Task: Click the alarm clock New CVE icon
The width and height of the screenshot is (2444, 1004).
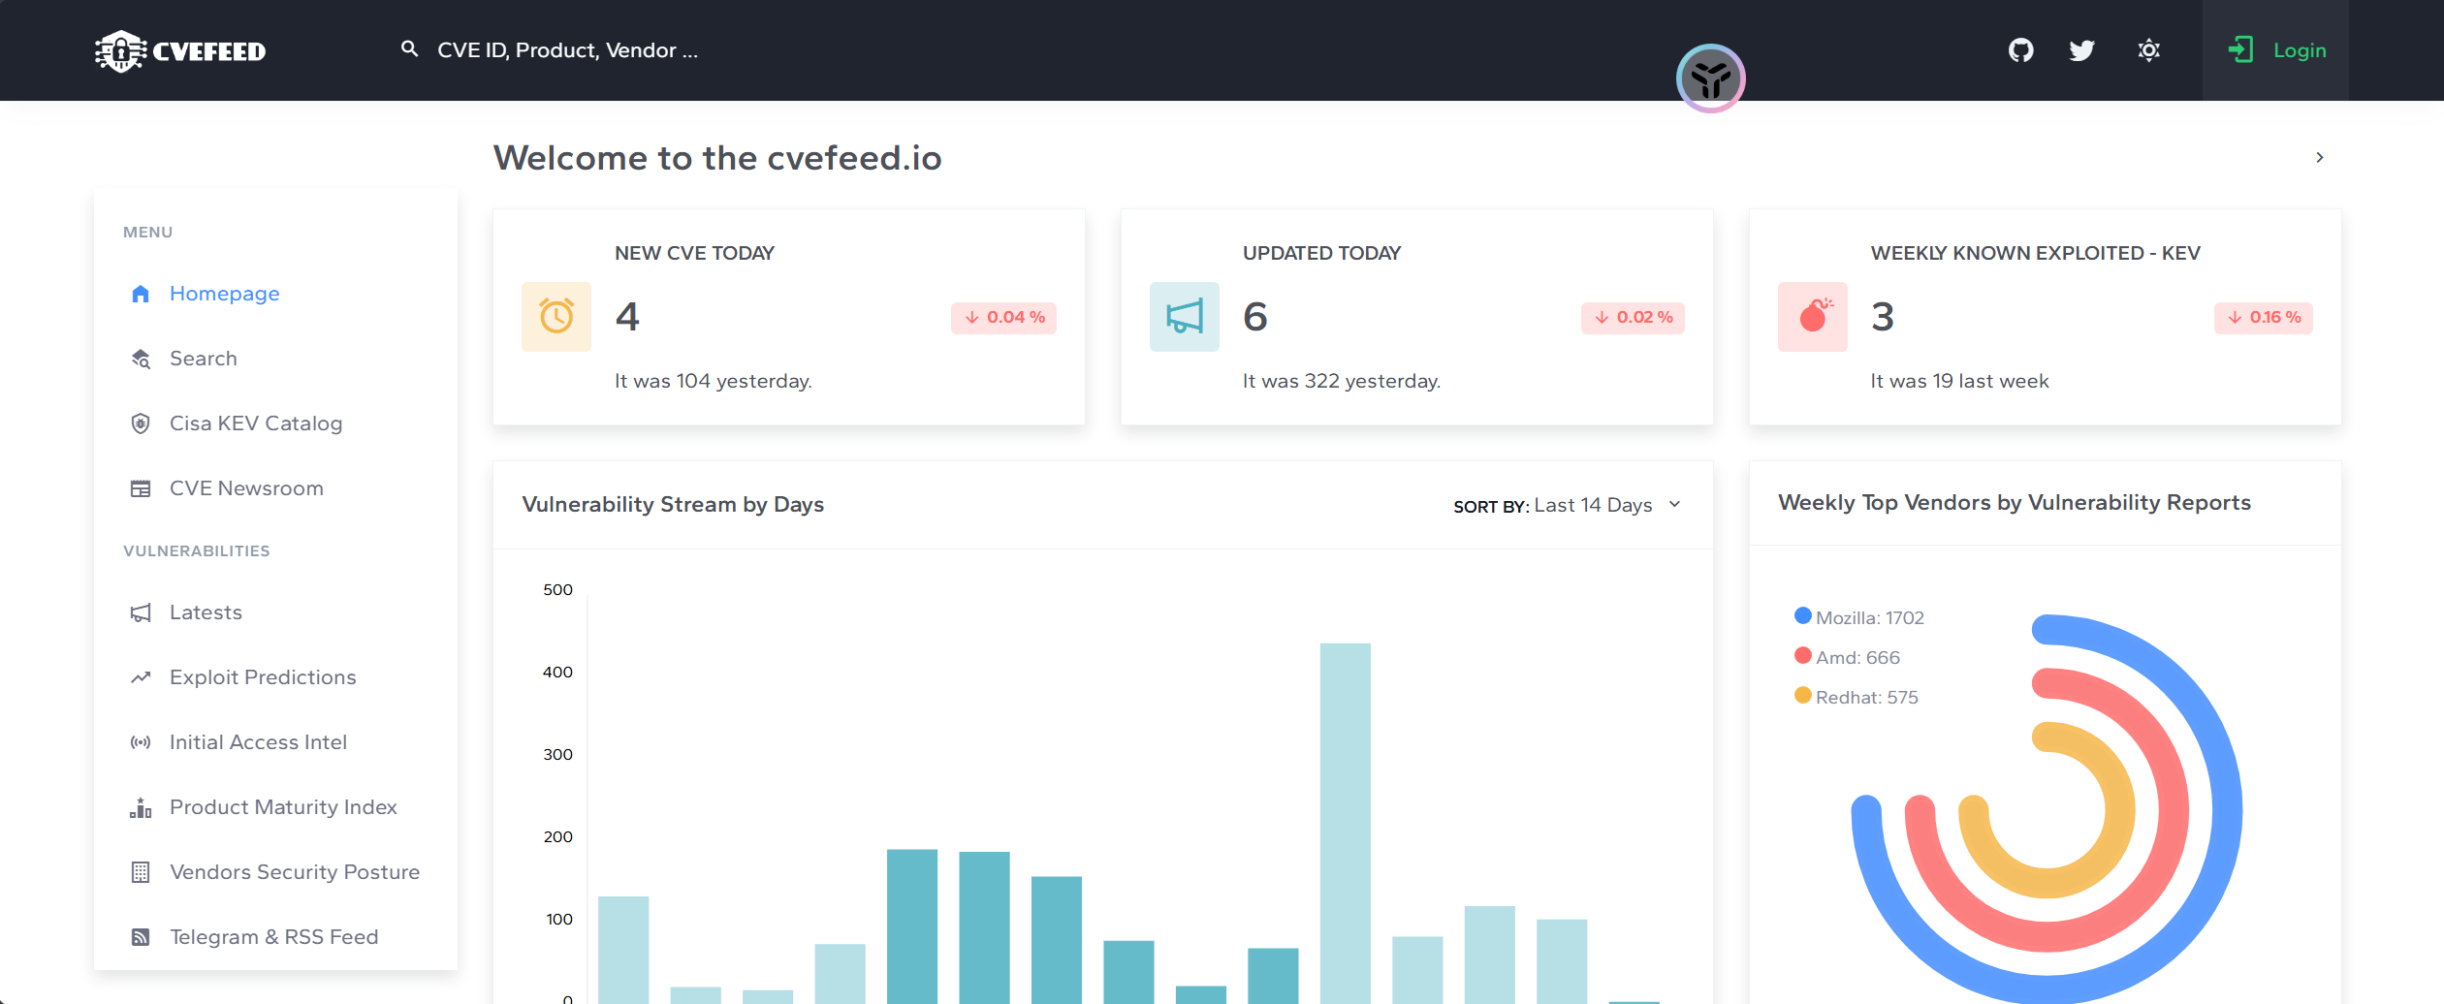Action: pos(556,317)
